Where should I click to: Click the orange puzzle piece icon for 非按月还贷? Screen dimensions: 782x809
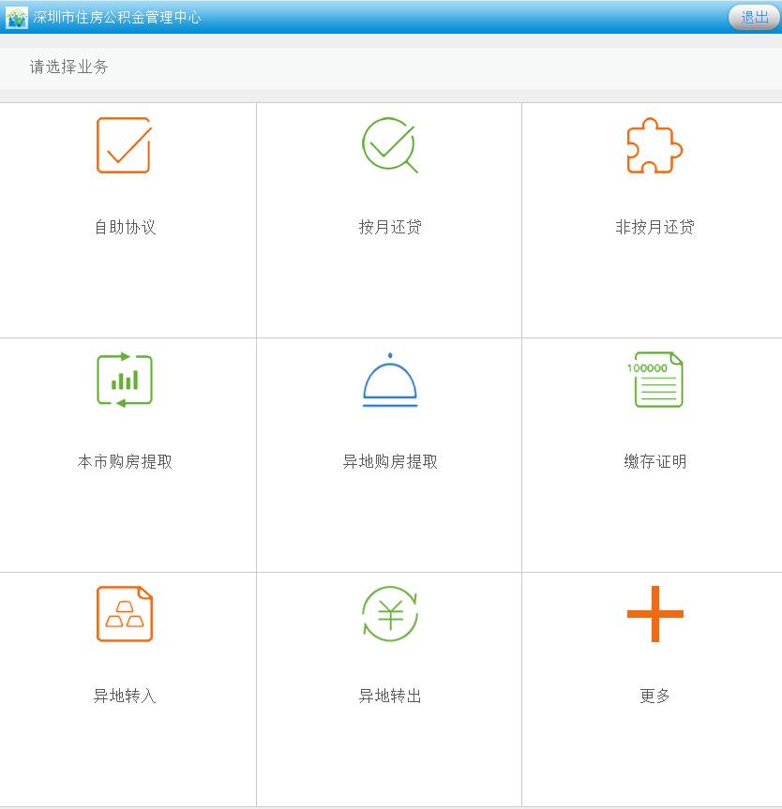click(x=654, y=145)
